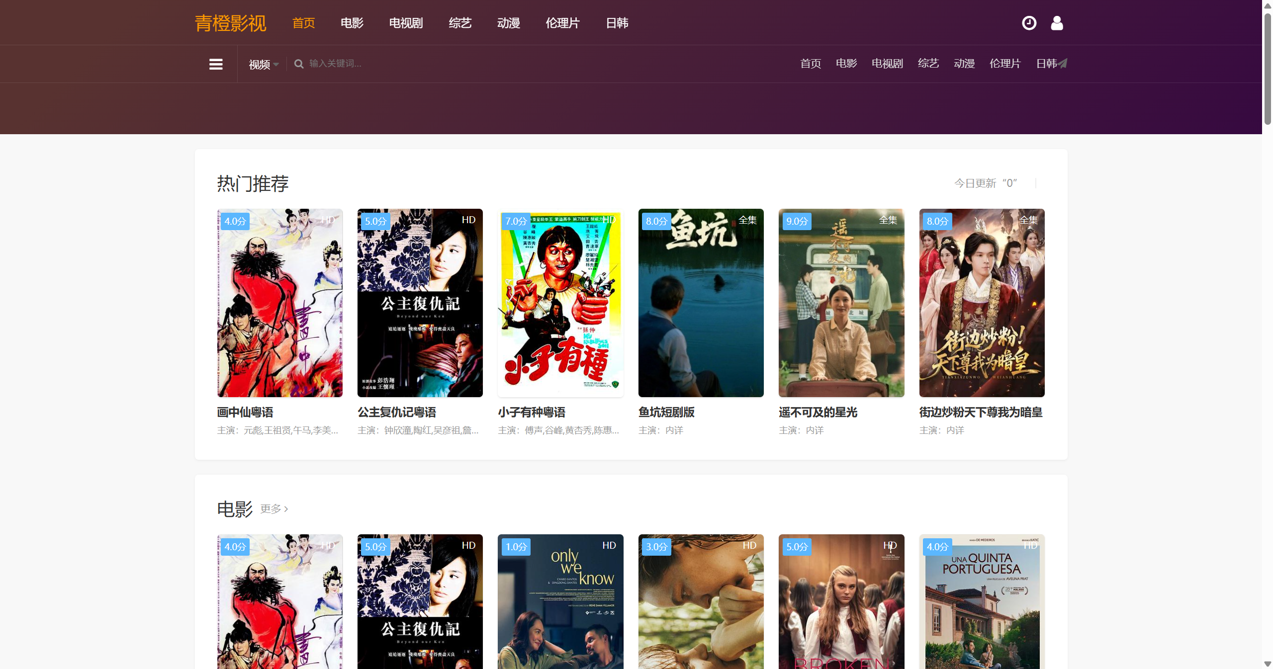This screenshot has width=1273, height=669.
Task: Open the 遥不可及的星光 title link
Action: click(x=818, y=412)
